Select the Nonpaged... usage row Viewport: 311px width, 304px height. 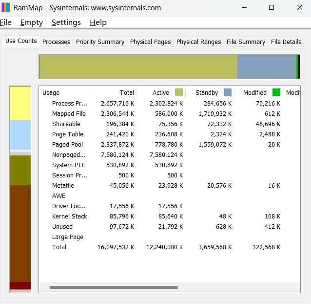pyautogui.click(x=169, y=154)
